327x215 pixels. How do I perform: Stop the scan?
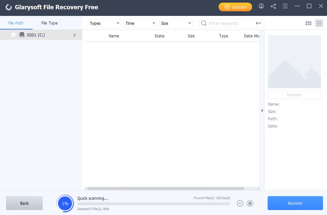[x=250, y=203]
